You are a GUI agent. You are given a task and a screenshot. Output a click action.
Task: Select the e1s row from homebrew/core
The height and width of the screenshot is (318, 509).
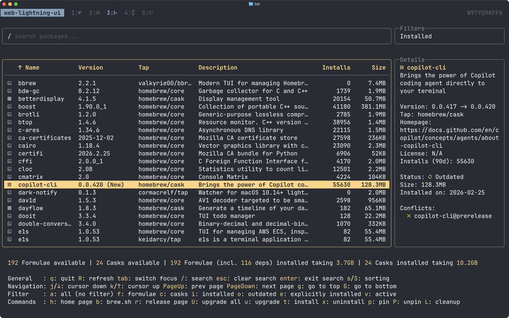click(x=197, y=232)
